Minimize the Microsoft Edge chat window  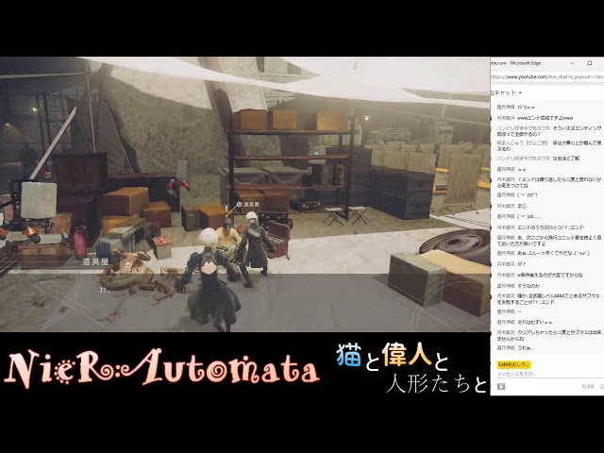[x=573, y=63]
